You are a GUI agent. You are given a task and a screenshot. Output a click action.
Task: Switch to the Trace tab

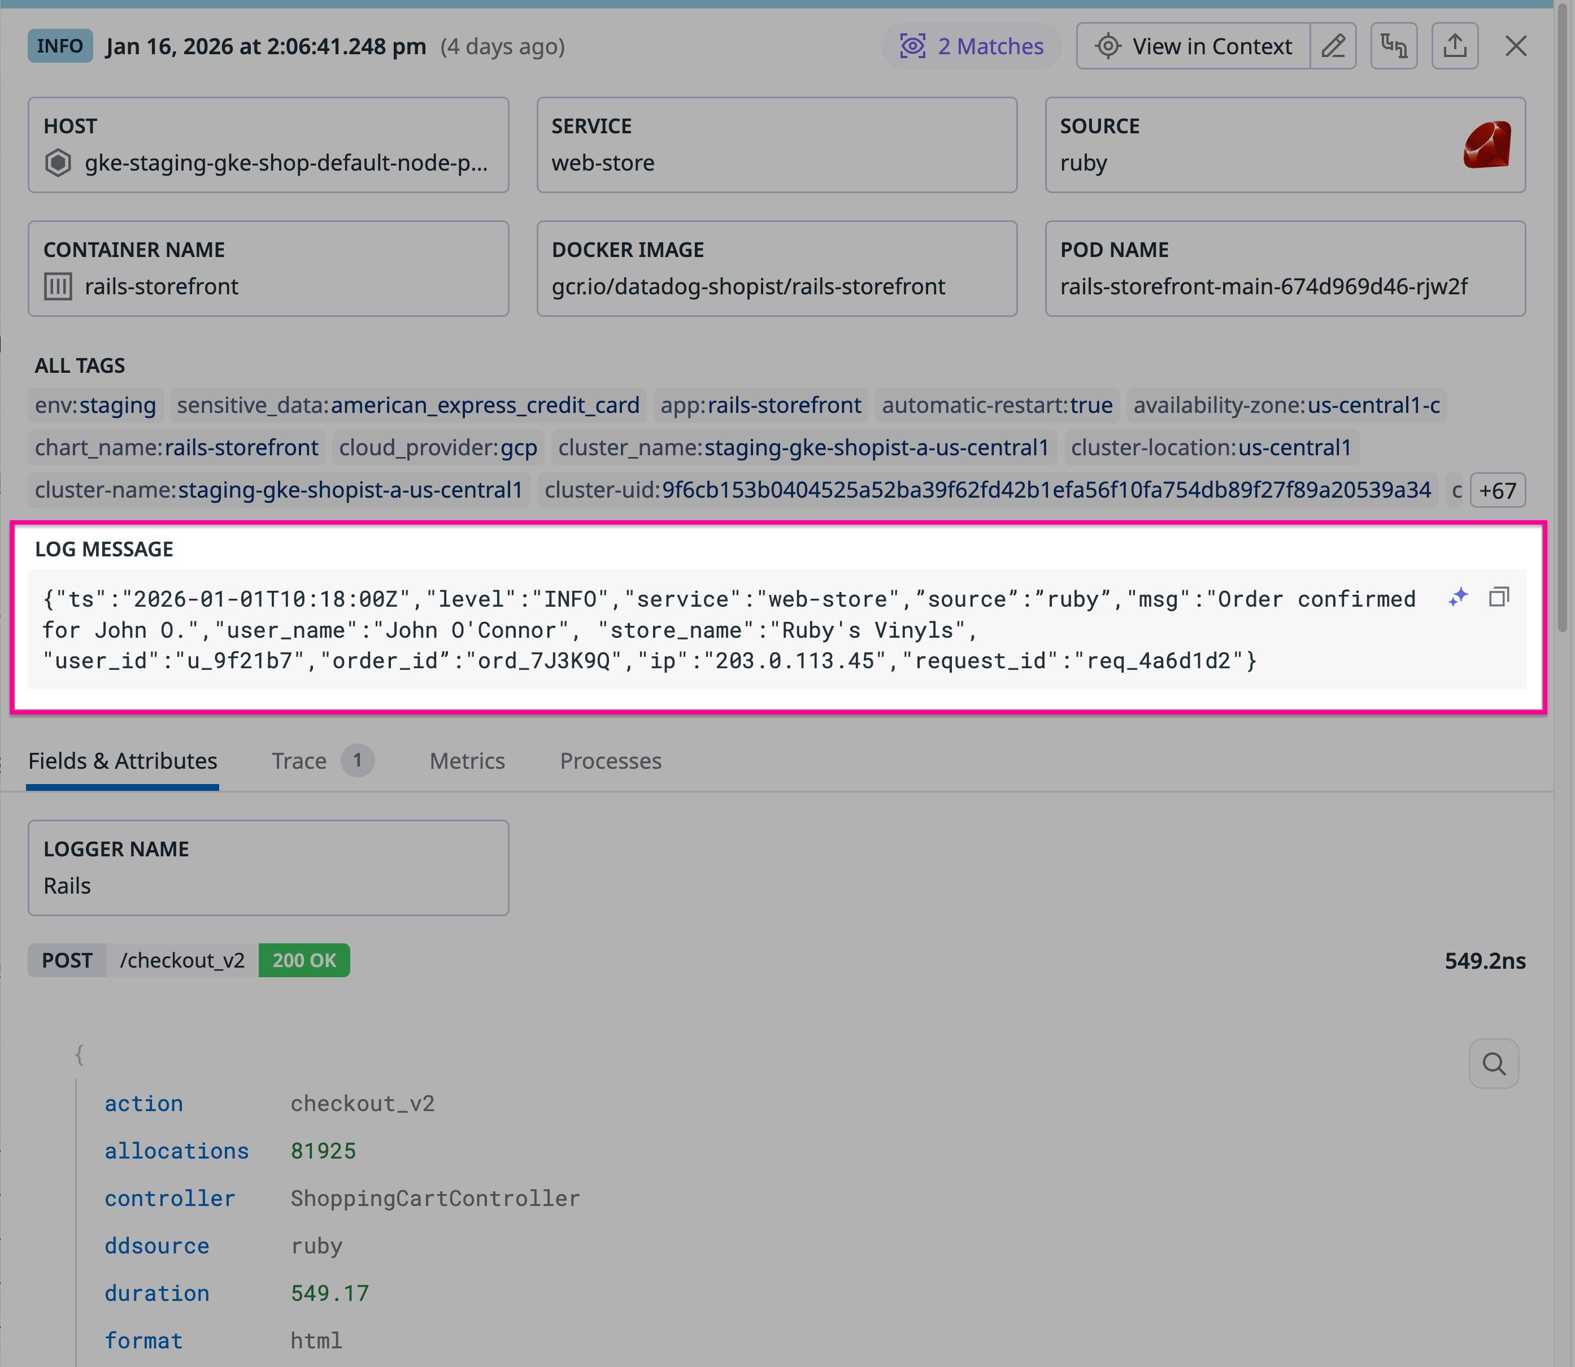point(299,760)
